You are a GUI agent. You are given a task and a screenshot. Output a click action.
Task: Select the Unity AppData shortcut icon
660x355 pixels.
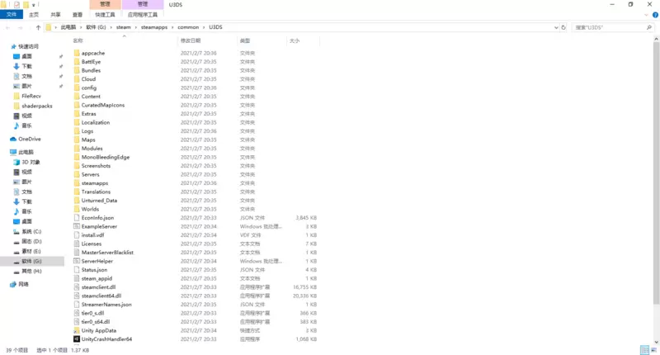[x=77, y=330]
